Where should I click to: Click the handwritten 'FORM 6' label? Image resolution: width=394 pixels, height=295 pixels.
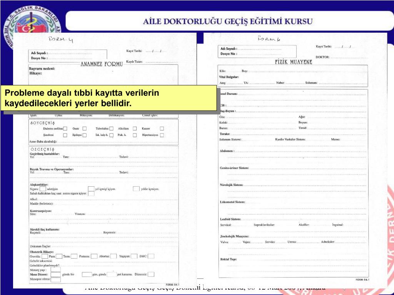[x=269, y=39]
